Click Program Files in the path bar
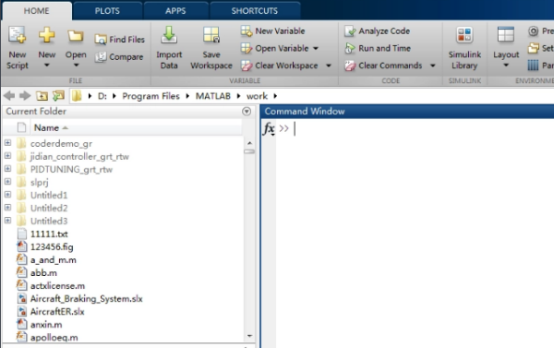This screenshot has width=554, height=348. pos(151,96)
